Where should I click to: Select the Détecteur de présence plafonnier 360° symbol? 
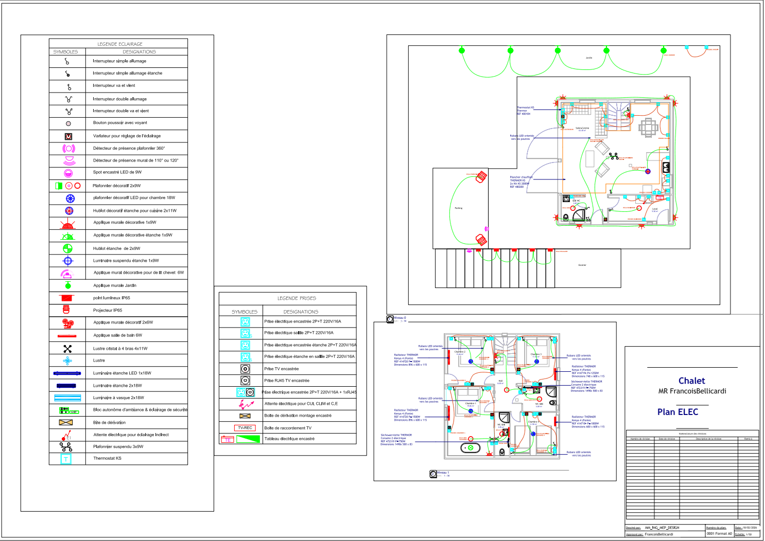coord(68,149)
